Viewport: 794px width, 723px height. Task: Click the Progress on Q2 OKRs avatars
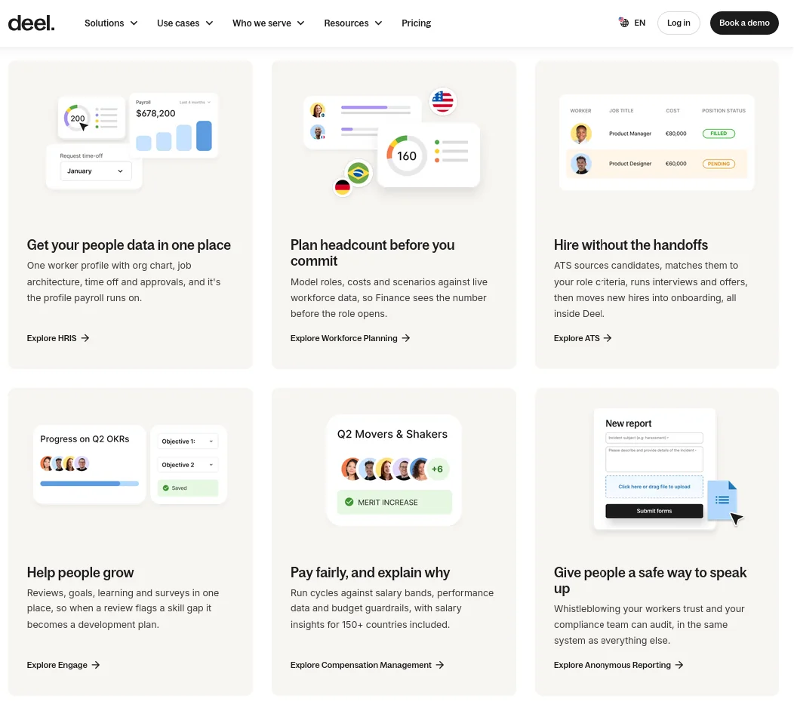pyautogui.click(x=65, y=463)
